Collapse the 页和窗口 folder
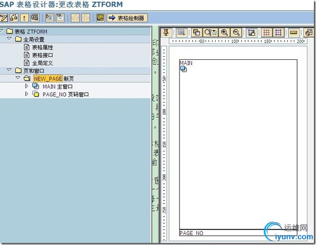The height and width of the screenshot is (245, 316). pos(9,70)
